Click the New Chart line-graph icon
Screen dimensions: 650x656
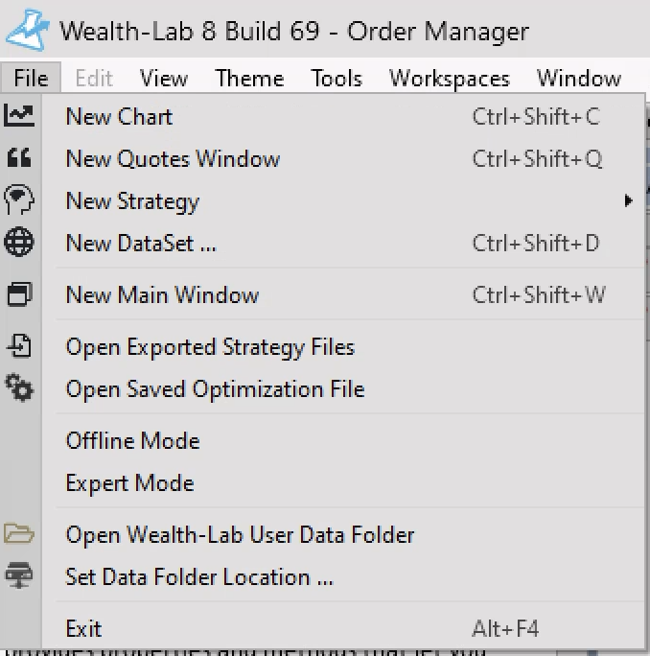click(19, 116)
